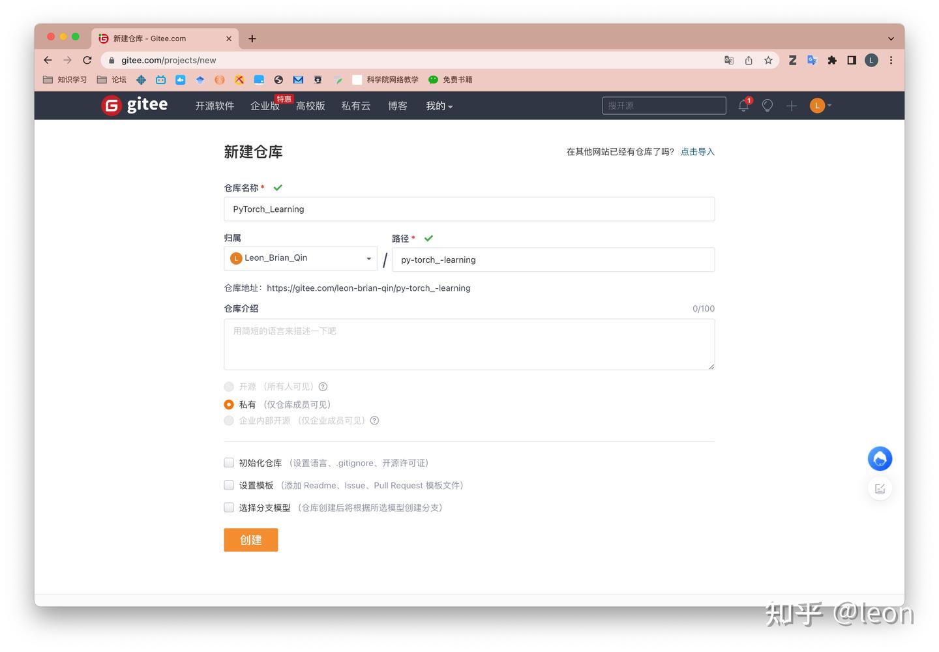Select the 私有 radio option
The width and height of the screenshot is (939, 652).
coord(229,404)
